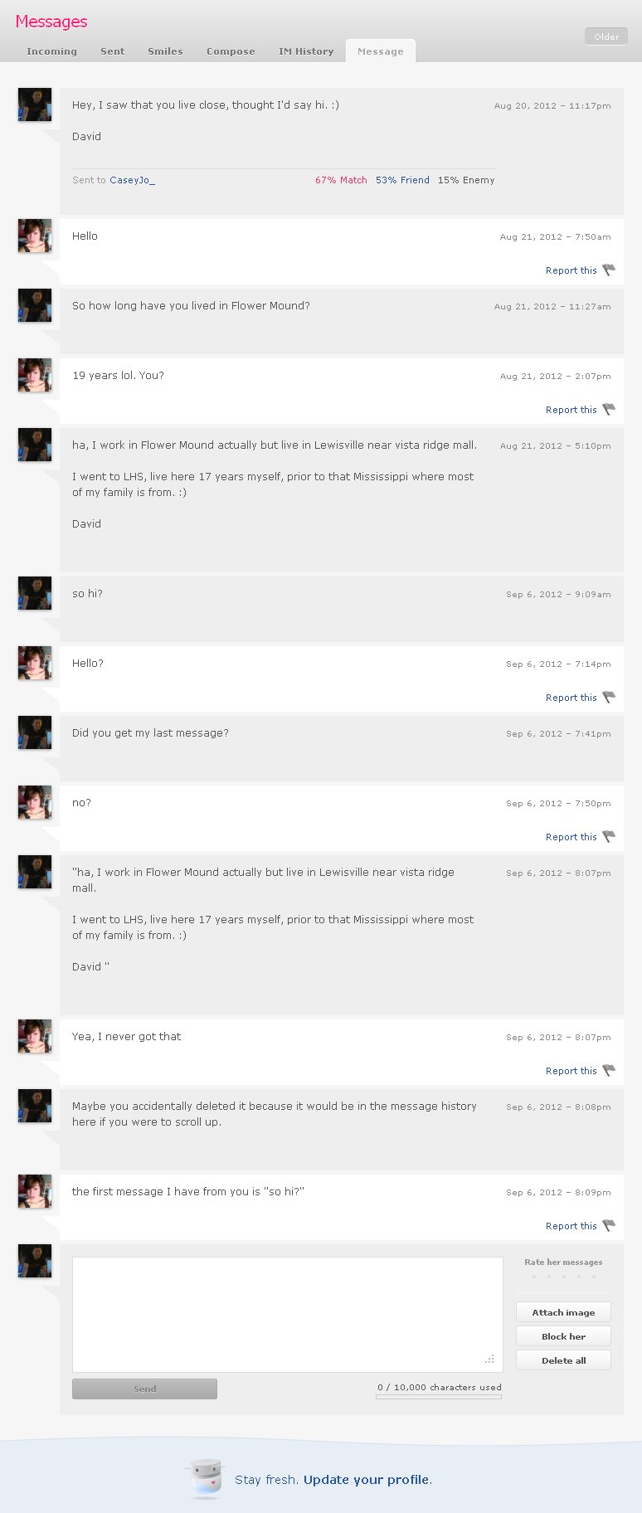Click the robot mascot icon in the footer
The image size is (642, 1513).
click(206, 1479)
